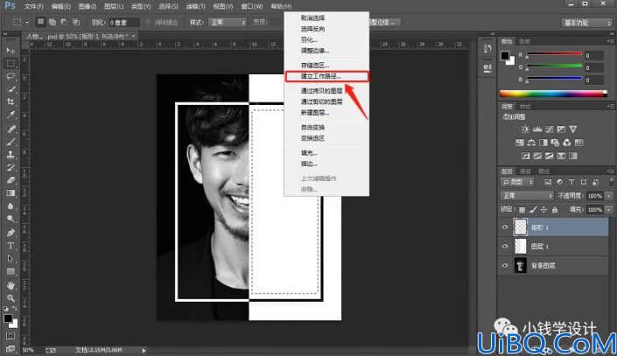617x356 pixels.
Task: Open the collapsed History panel icon
Action: (487, 49)
